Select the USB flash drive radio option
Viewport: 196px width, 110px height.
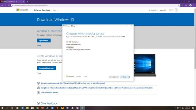tap(67, 42)
